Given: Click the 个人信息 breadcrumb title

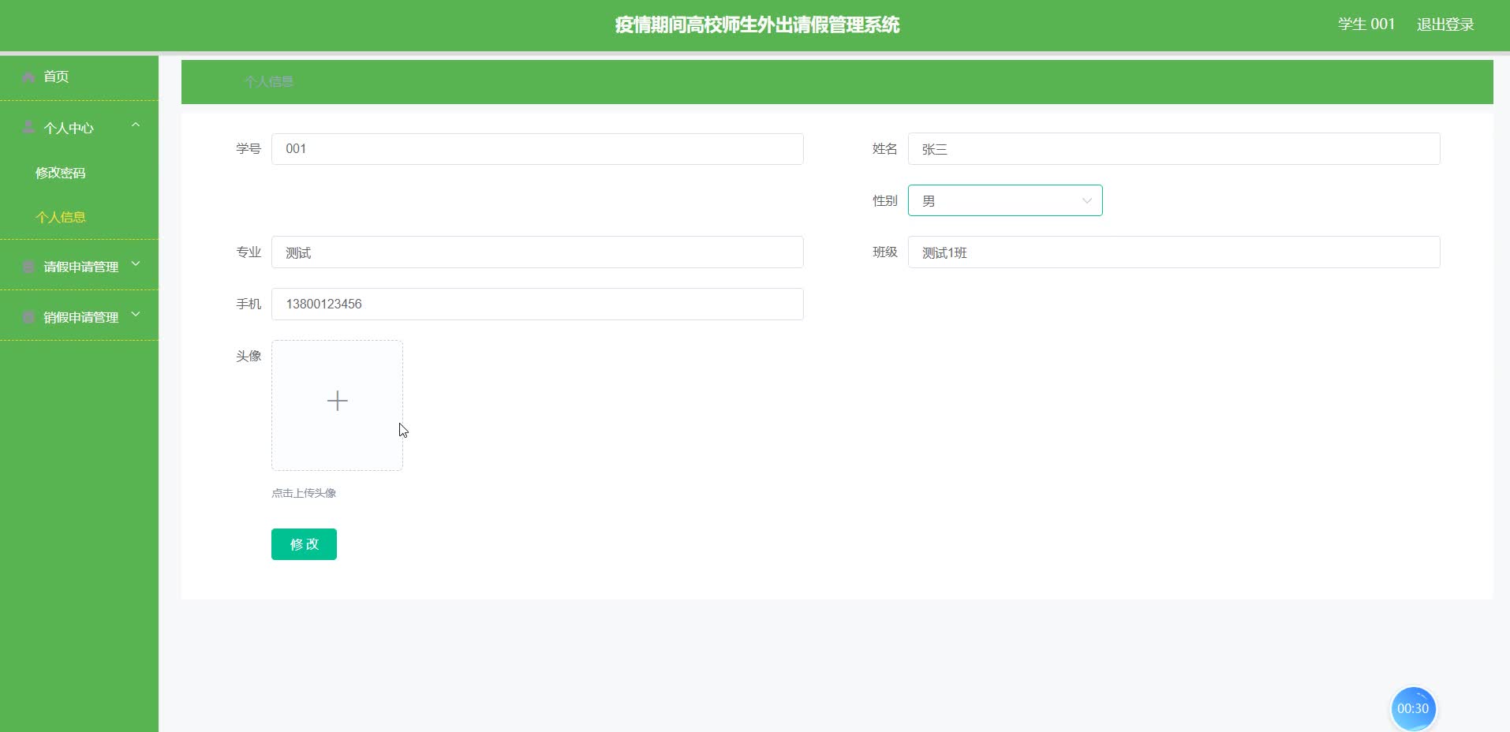Looking at the screenshot, I should click(269, 81).
